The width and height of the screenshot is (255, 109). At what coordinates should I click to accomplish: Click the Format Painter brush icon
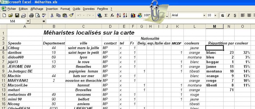click(x=71, y=15)
